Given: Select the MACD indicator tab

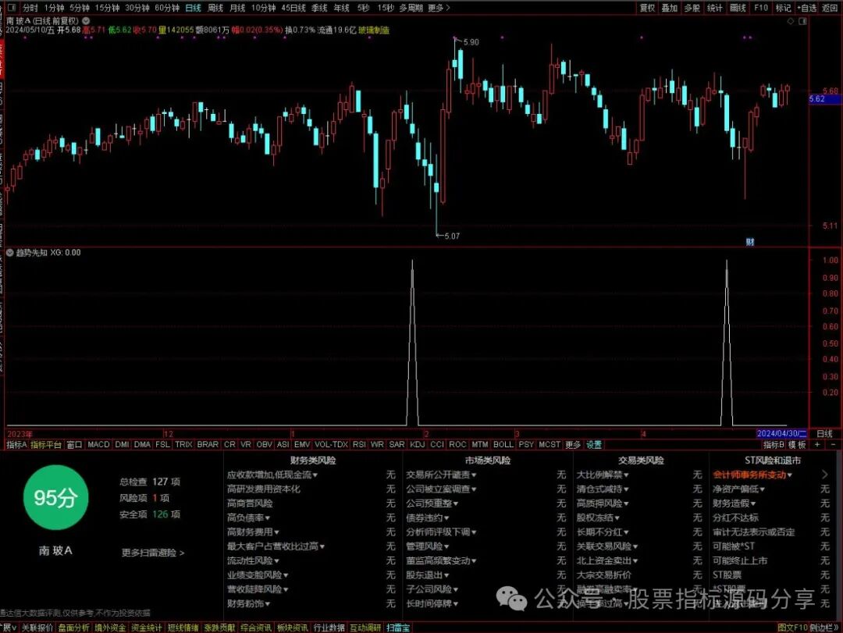Looking at the screenshot, I should click(x=98, y=445).
